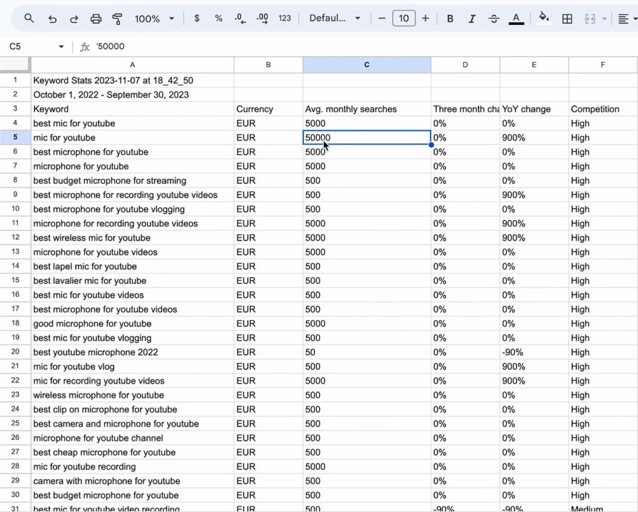The image size is (638, 512).
Task: Click cell 'Keyword Stats 2023-11-07 at 18_42_50'
Action: 132,80
